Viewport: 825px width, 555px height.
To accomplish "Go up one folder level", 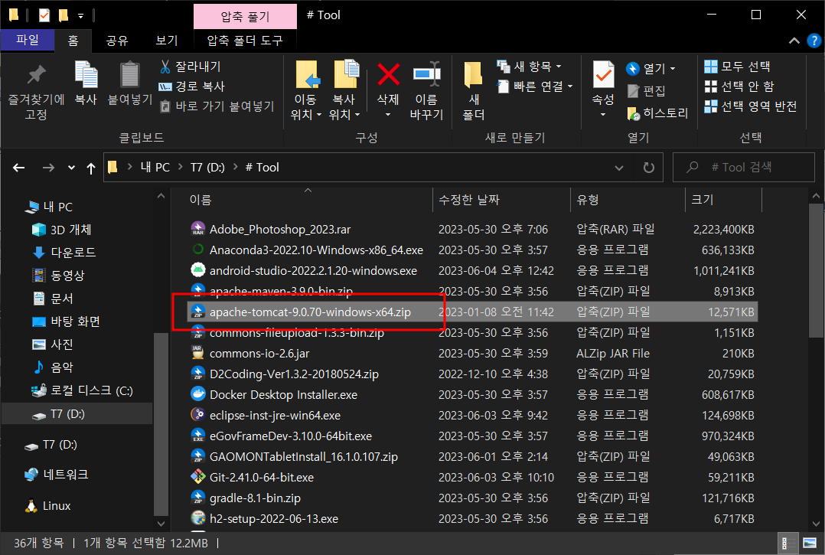I will (x=91, y=168).
